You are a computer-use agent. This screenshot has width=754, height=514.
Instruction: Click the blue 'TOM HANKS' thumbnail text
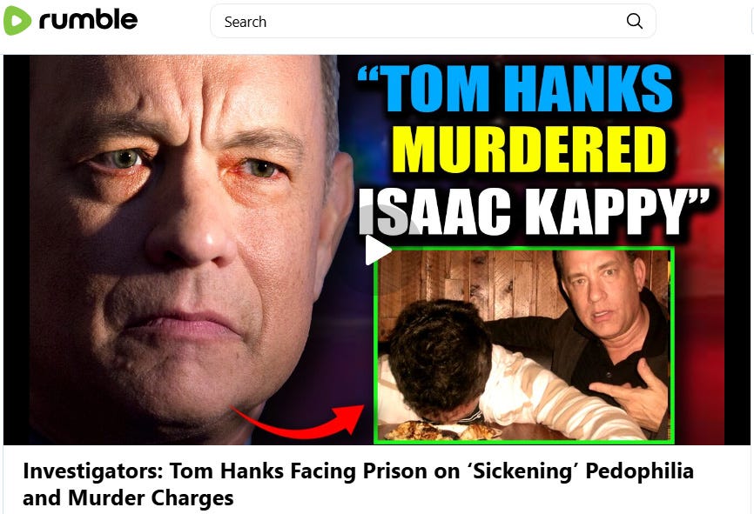click(x=515, y=89)
